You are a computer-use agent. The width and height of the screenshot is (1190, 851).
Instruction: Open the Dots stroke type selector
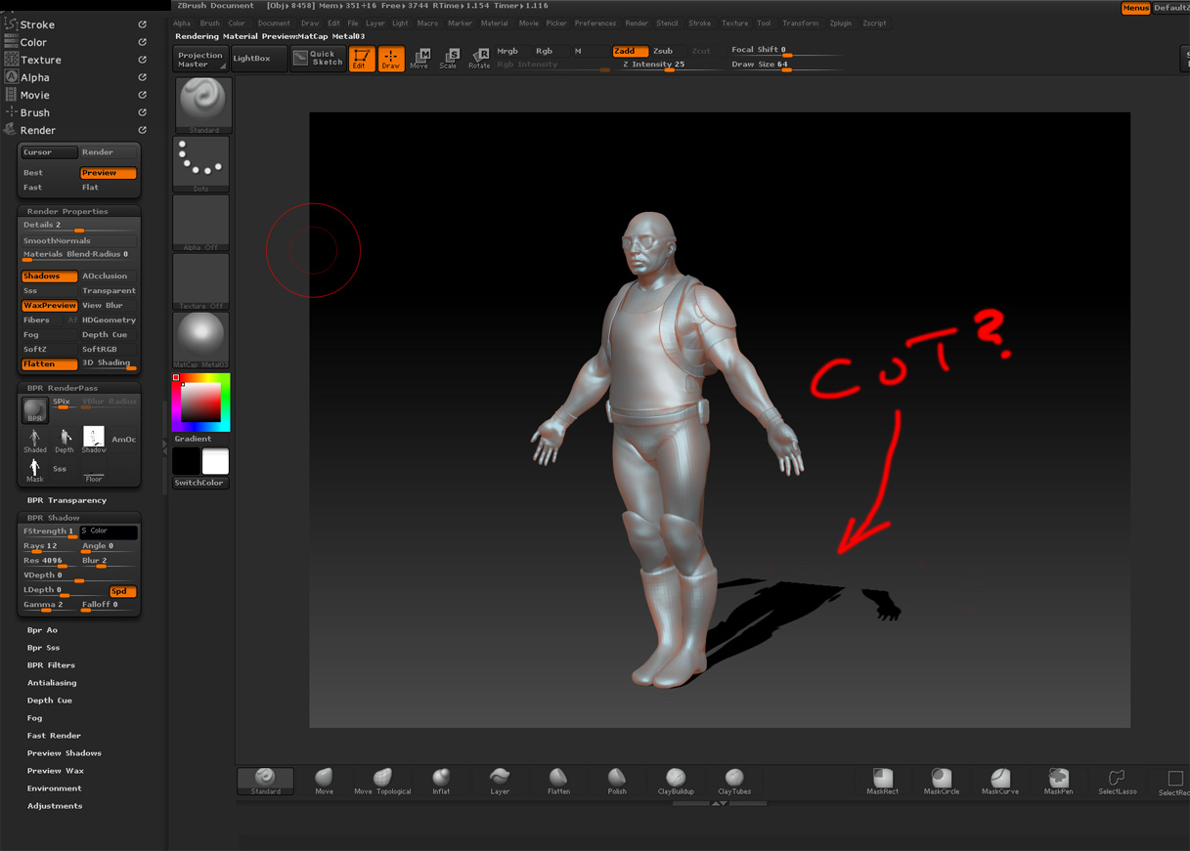point(201,163)
